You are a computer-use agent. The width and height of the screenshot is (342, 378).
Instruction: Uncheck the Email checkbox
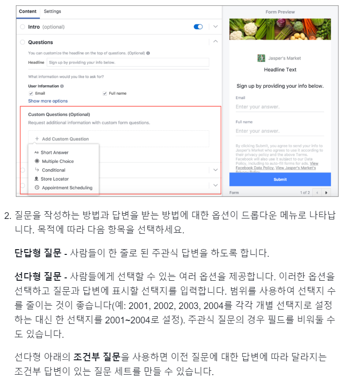pyautogui.click(x=31, y=93)
